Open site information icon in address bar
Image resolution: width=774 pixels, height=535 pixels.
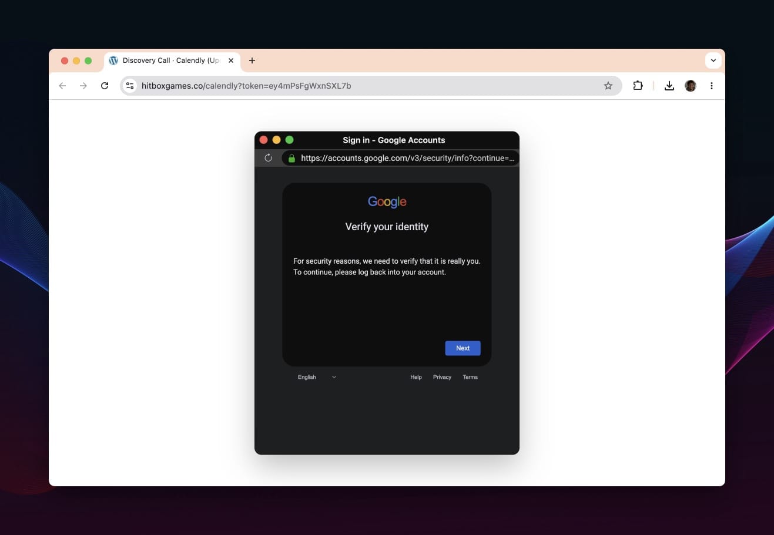(130, 86)
